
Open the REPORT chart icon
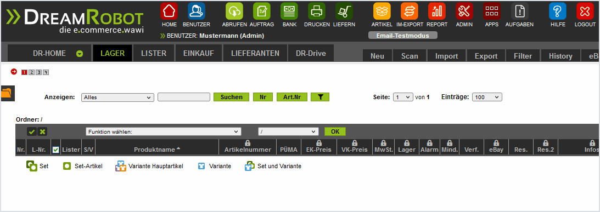pyautogui.click(x=437, y=12)
